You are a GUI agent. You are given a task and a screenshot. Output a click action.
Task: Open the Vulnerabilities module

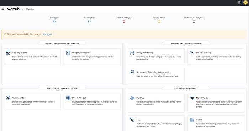(x=32, y=102)
